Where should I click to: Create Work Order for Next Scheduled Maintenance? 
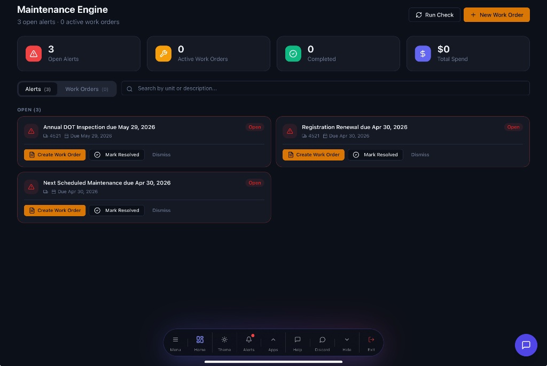click(55, 210)
